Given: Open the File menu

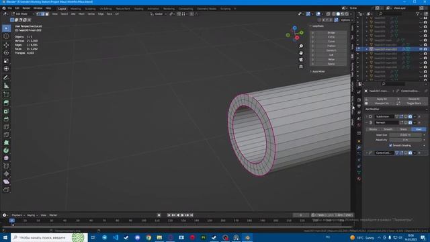Looking at the screenshot, I should coord(10,8).
